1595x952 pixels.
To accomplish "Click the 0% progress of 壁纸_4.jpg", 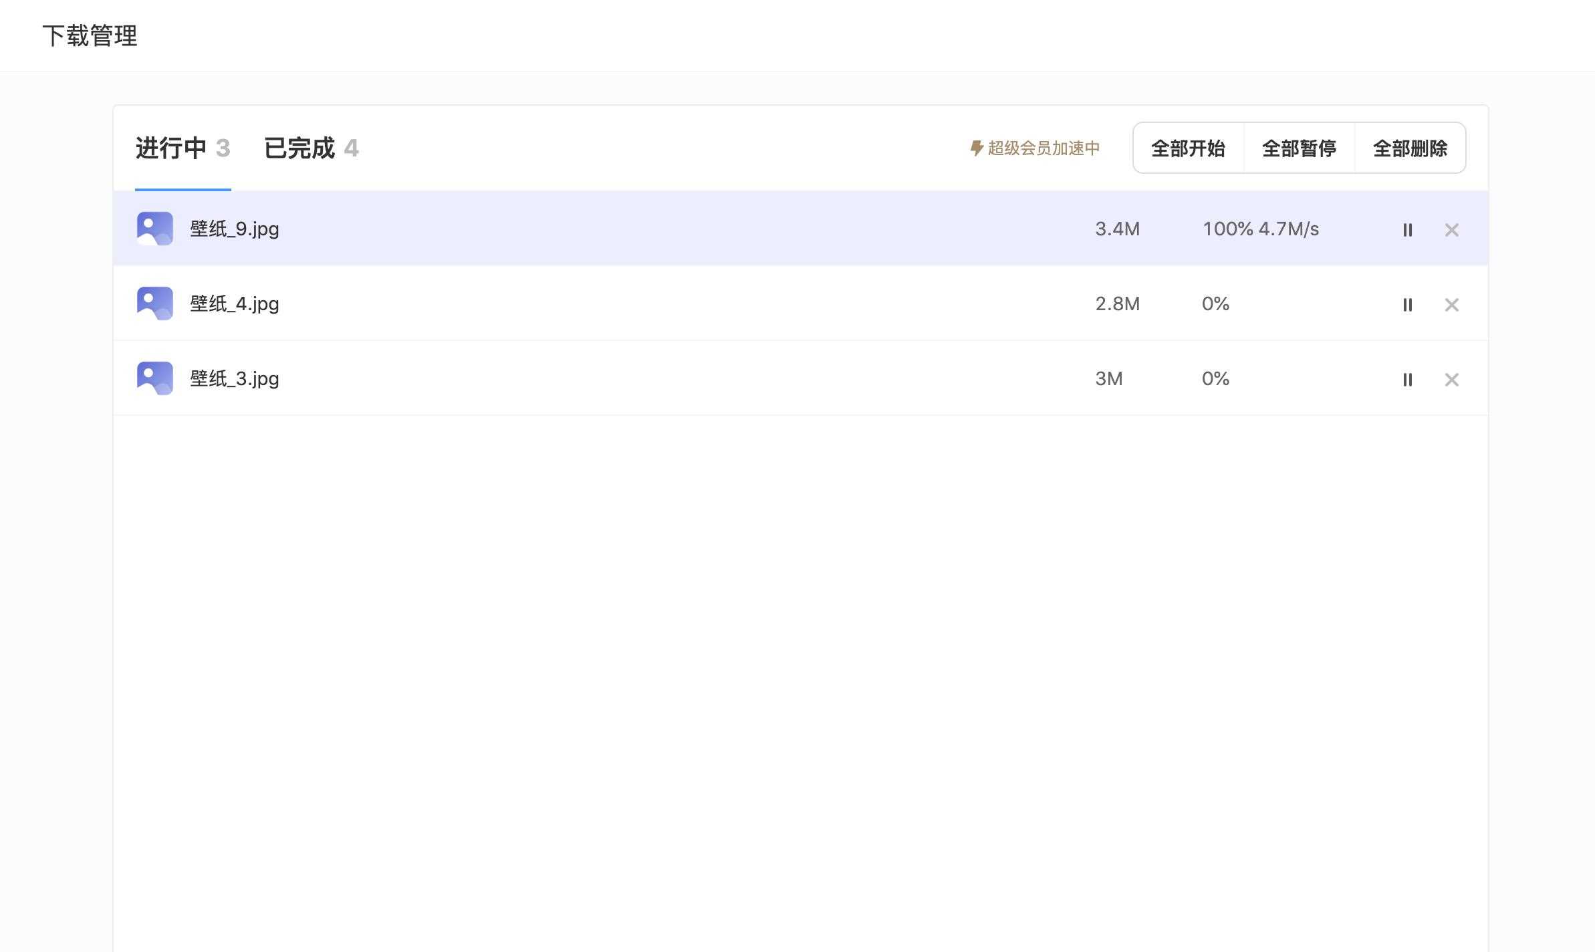I will pos(1215,304).
